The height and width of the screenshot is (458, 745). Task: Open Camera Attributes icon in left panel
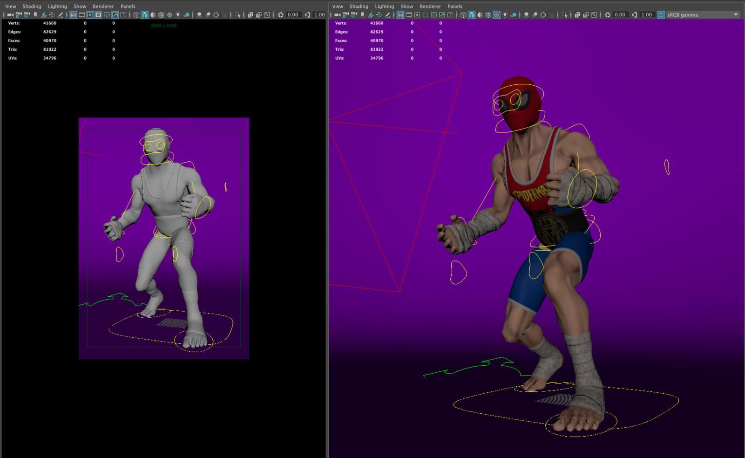click(27, 15)
